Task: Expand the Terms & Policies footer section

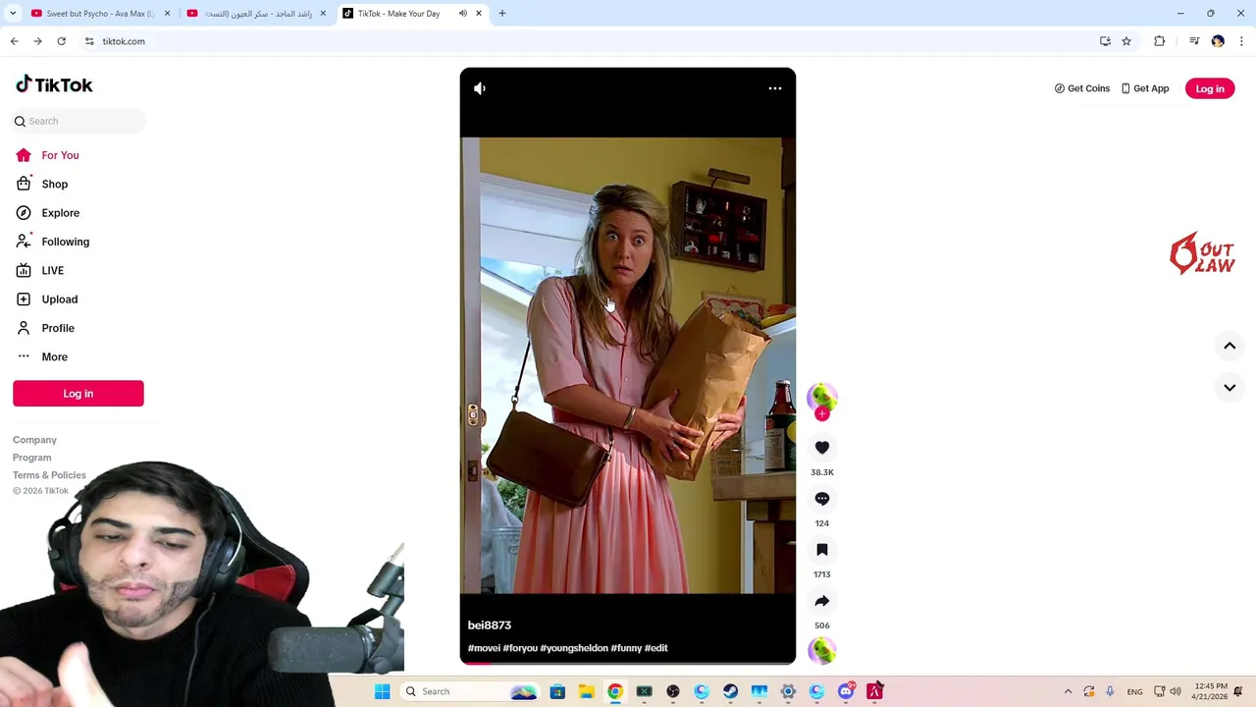Action: [x=49, y=475]
